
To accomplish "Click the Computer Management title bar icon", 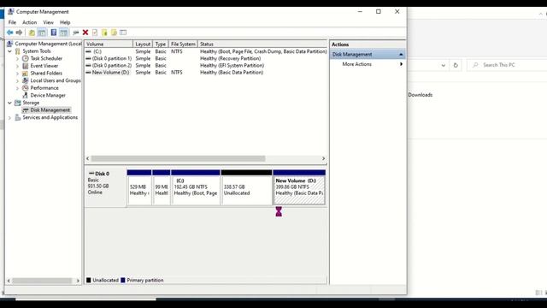I will pos(10,11).
